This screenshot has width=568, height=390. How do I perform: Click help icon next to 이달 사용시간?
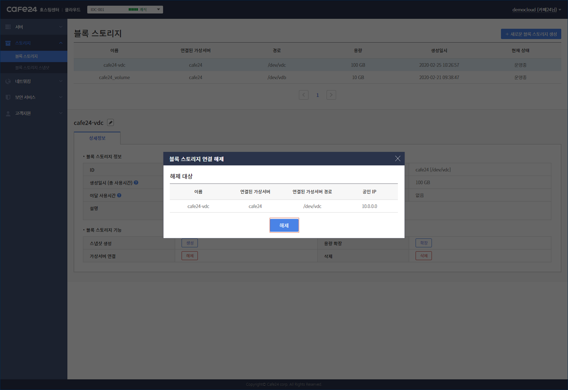tap(119, 195)
